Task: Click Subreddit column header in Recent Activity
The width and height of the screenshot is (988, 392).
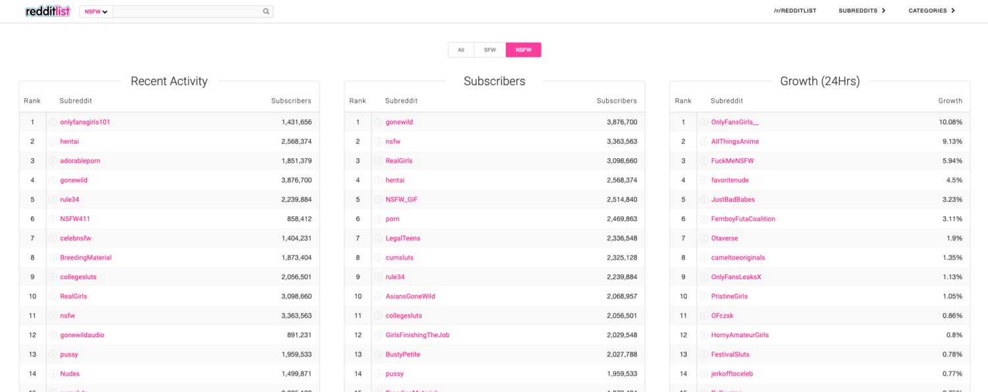Action: coord(76,101)
